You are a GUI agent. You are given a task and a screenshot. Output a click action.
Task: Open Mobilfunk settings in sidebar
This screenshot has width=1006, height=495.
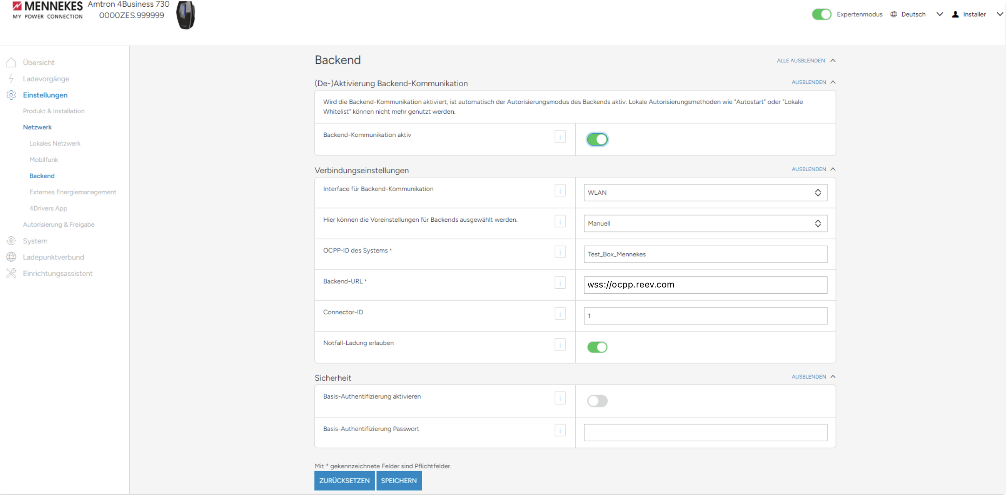[44, 160]
